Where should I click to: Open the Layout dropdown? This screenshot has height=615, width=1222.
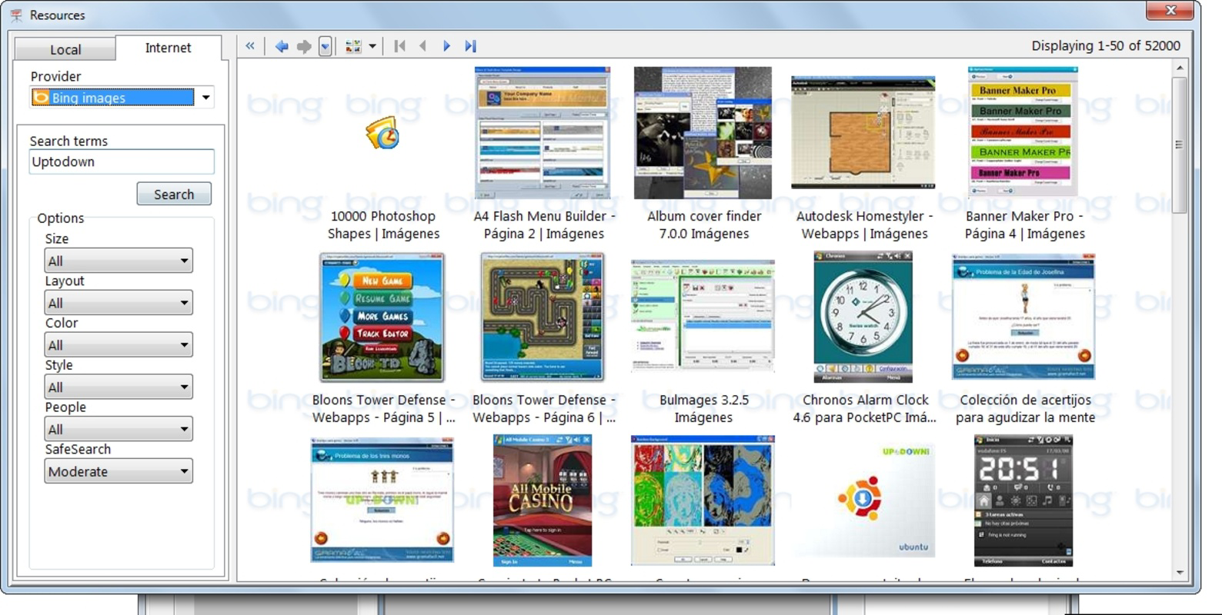point(119,303)
